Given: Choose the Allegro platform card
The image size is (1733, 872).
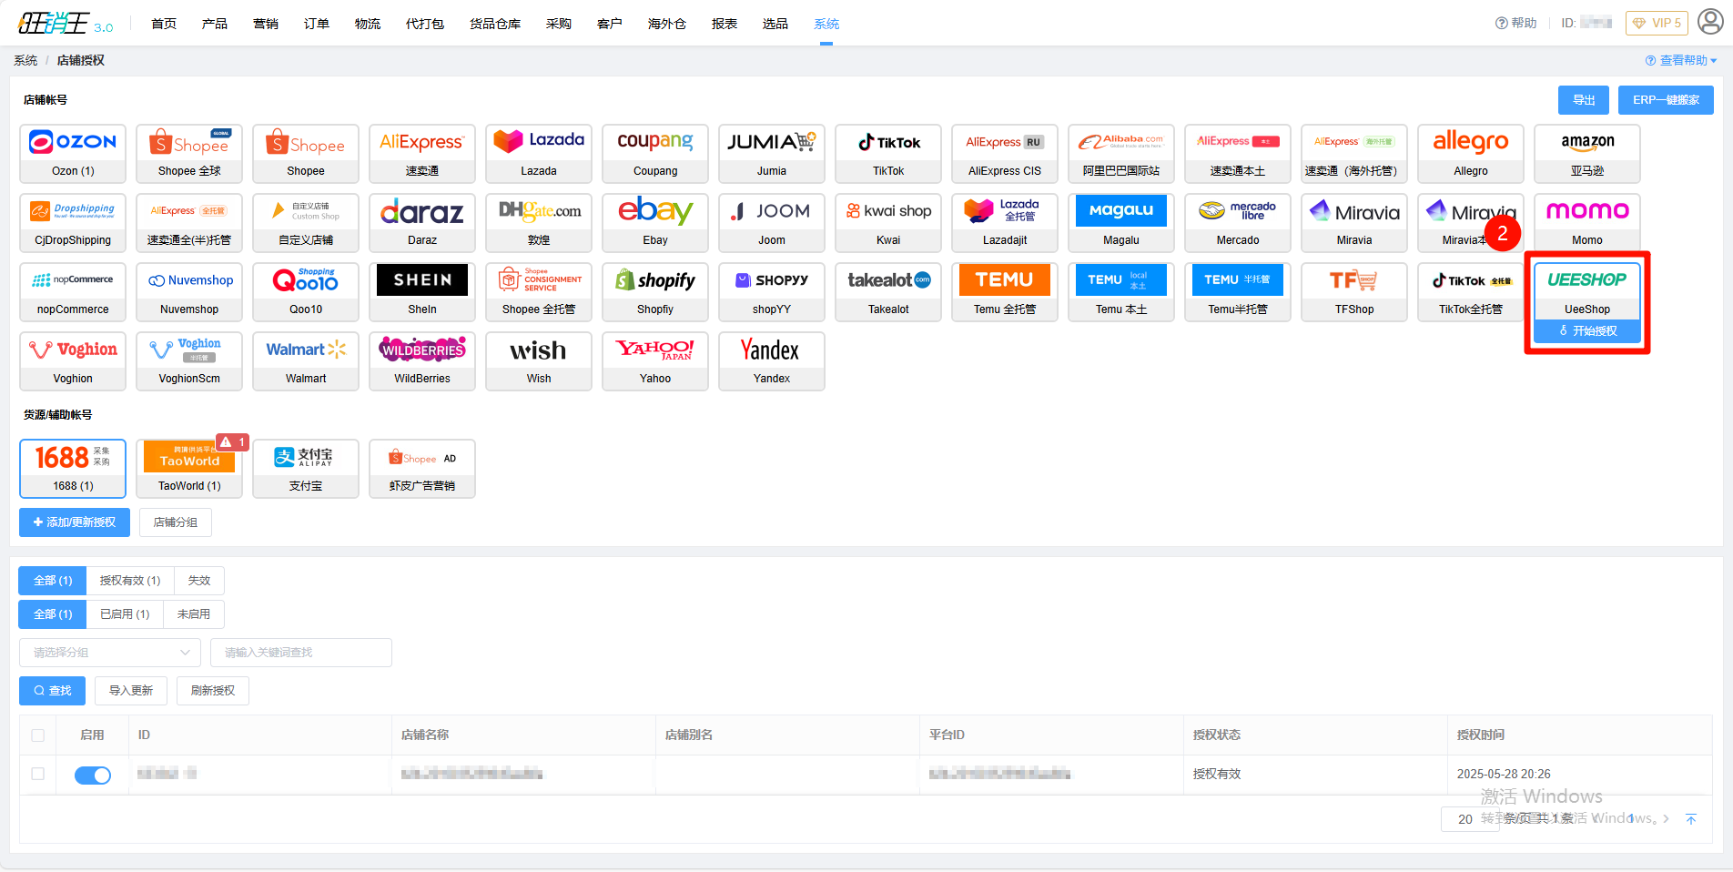Looking at the screenshot, I should pos(1471,154).
